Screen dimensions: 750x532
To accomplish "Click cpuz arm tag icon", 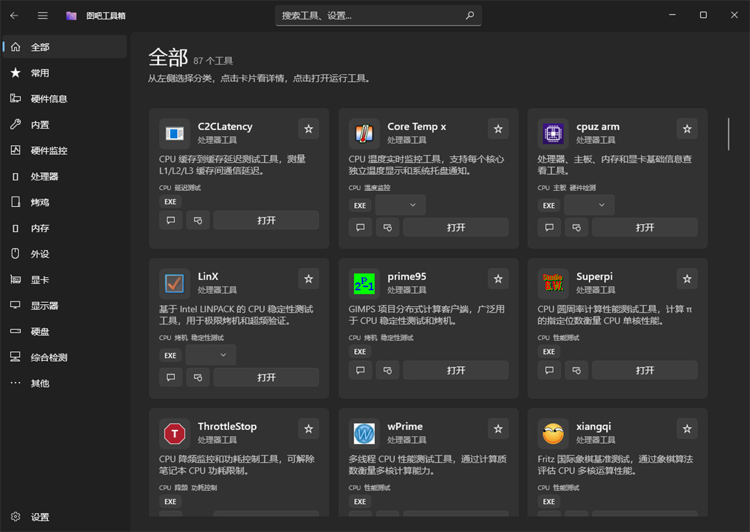I will tap(576, 227).
